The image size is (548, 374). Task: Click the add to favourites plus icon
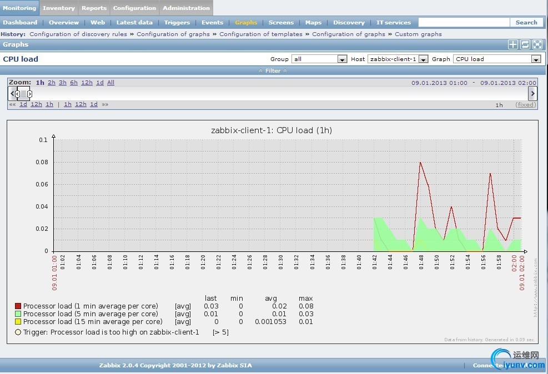pyautogui.click(x=513, y=45)
